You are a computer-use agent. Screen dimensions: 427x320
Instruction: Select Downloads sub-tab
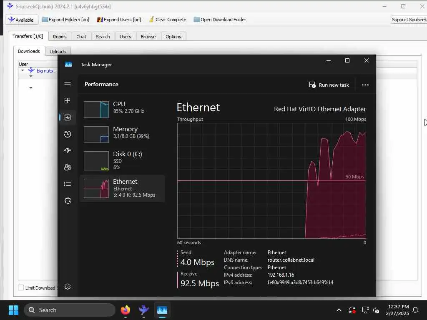pos(29,51)
